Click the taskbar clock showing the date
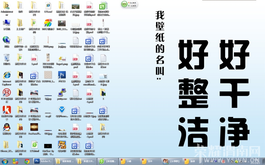Image resolution: width=265 pixels, height=165 pixels. coord(255,161)
